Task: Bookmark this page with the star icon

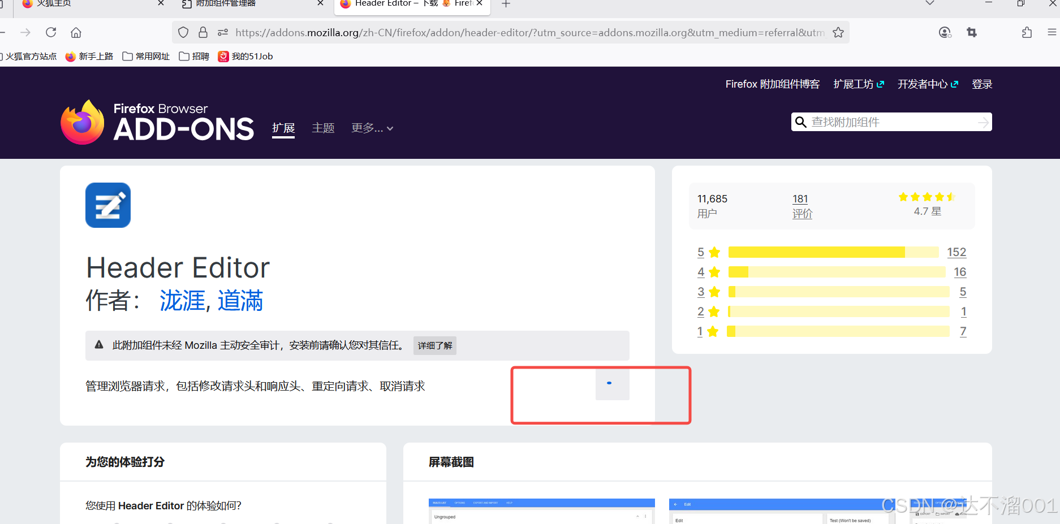Action: [x=838, y=32]
